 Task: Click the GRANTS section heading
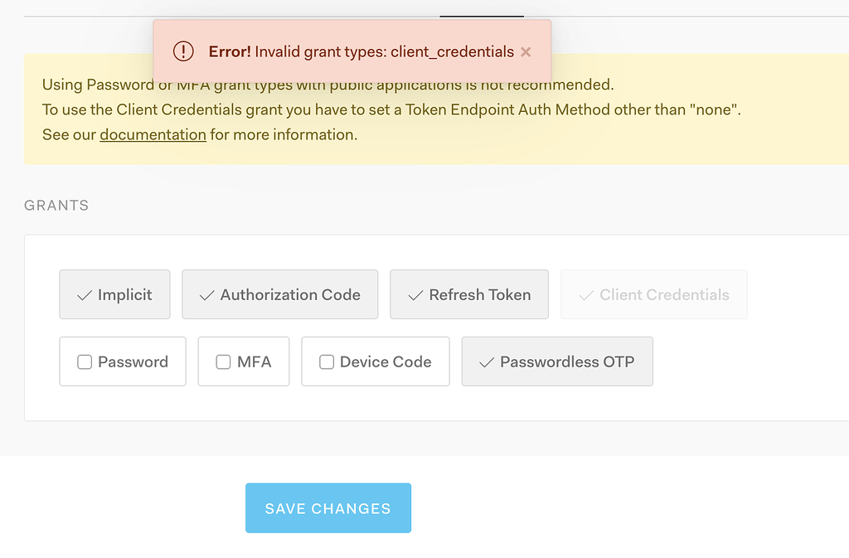point(56,206)
